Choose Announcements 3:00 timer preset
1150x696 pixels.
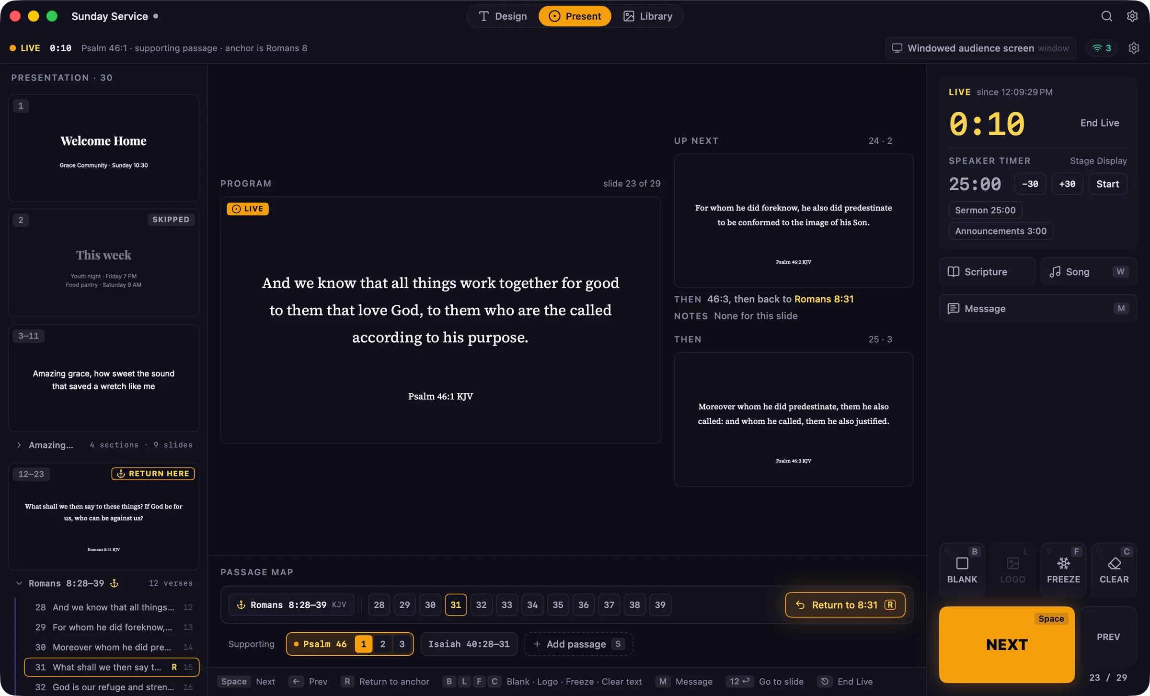pos(1000,231)
